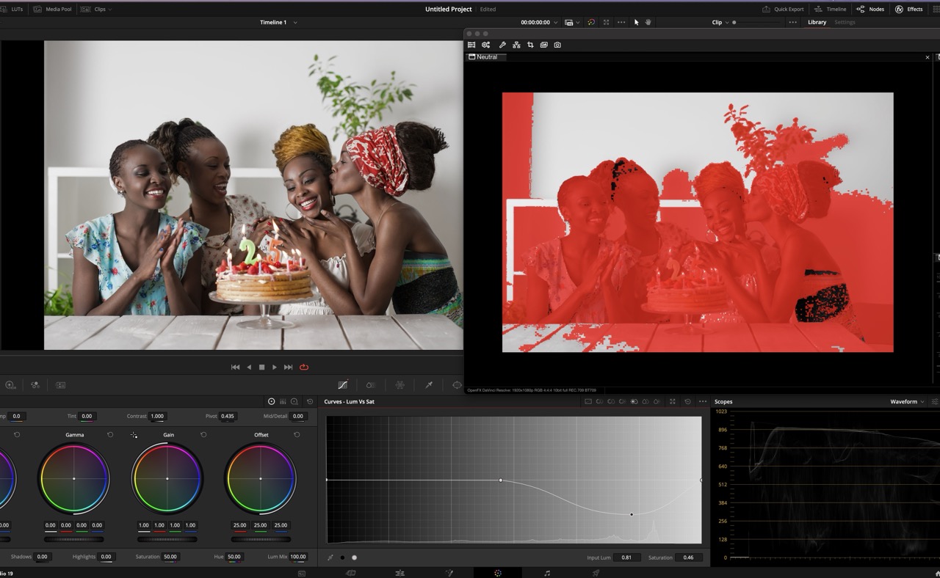Open the Media Pool panel
This screenshot has width=940, height=578.
53,9
